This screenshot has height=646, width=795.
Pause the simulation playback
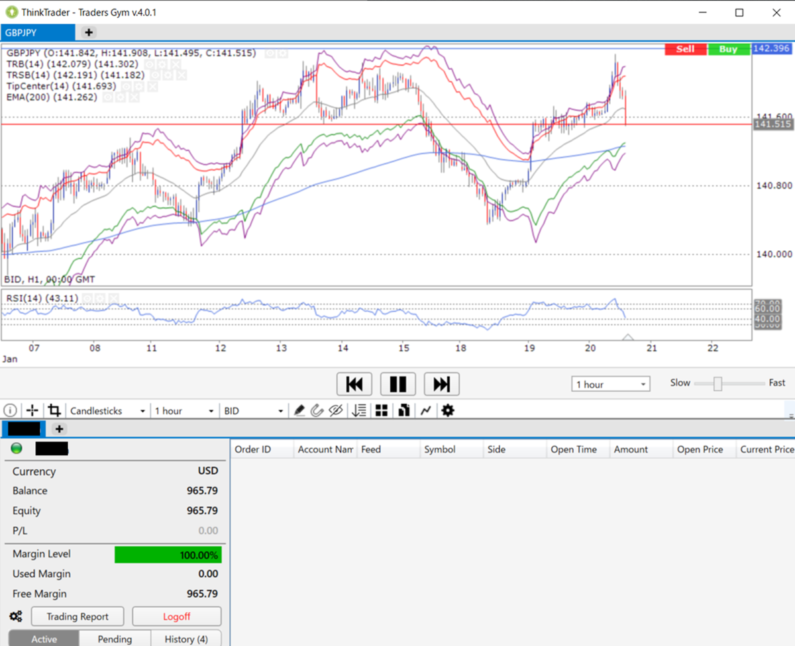tap(398, 384)
